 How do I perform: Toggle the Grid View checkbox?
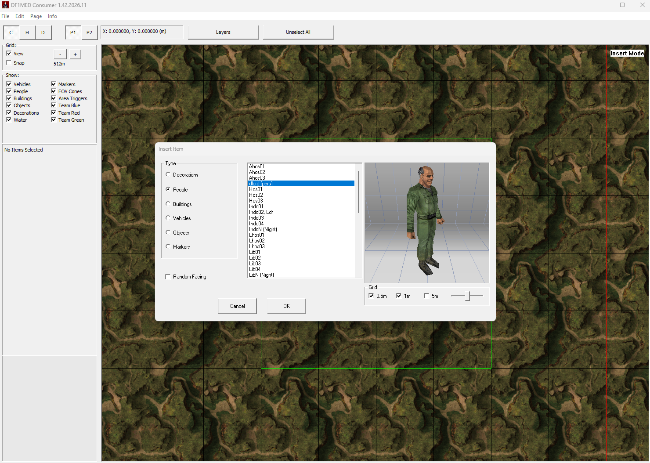(9, 53)
